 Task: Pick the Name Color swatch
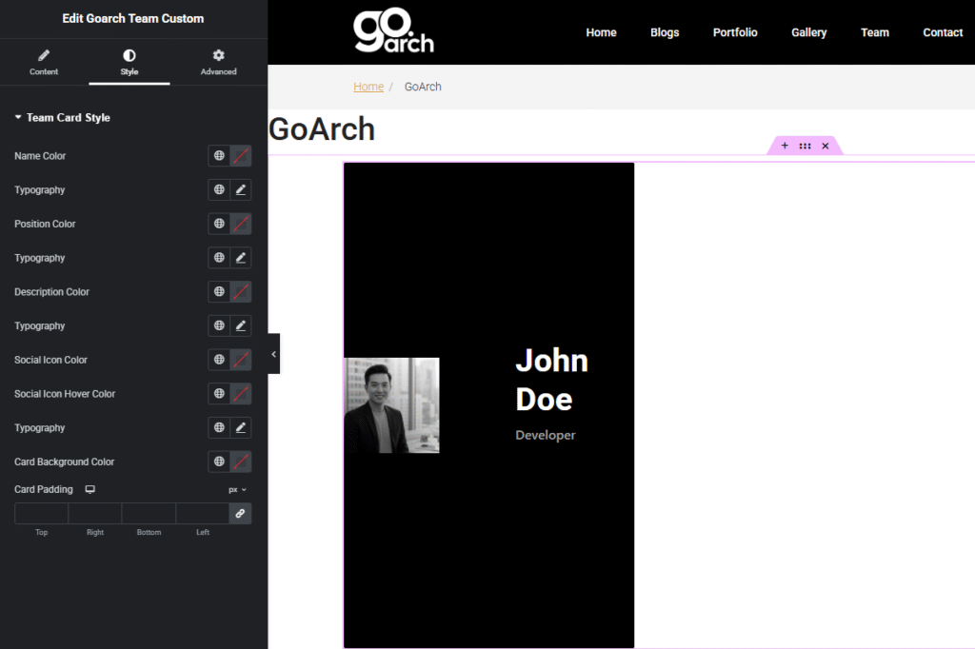click(x=241, y=155)
